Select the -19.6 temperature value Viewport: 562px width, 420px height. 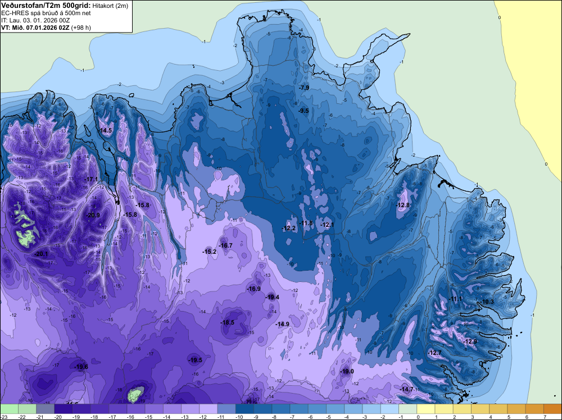tap(81, 367)
